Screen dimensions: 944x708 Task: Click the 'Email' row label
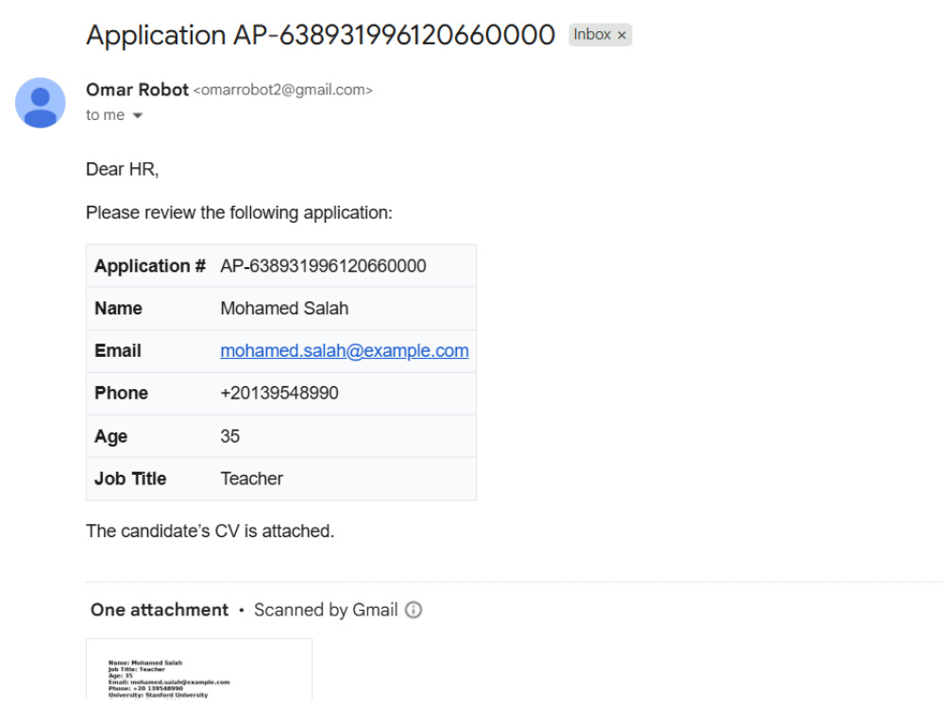(117, 350)
